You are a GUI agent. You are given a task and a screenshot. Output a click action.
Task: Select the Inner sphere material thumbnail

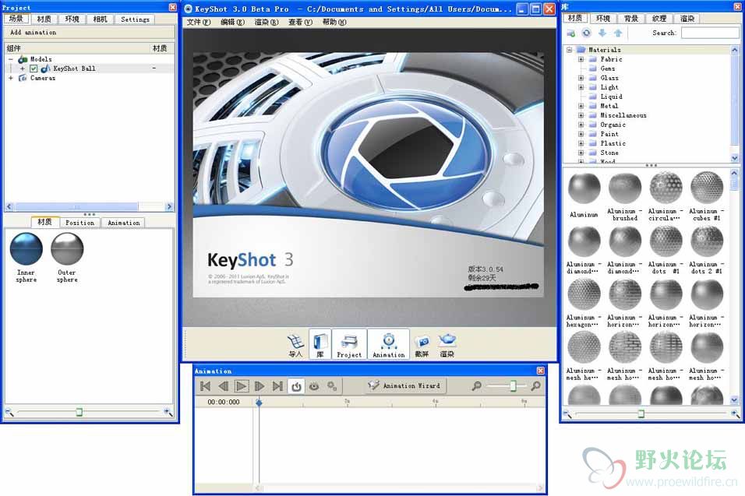(x=26, y=248)
